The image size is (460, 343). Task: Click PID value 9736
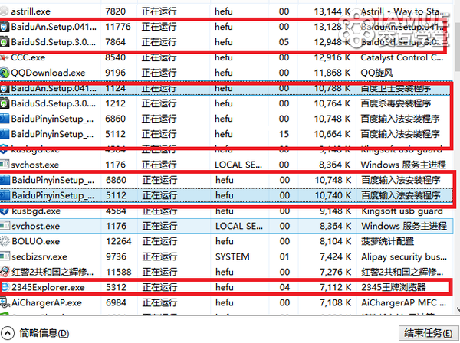click(x=116, y=256)
